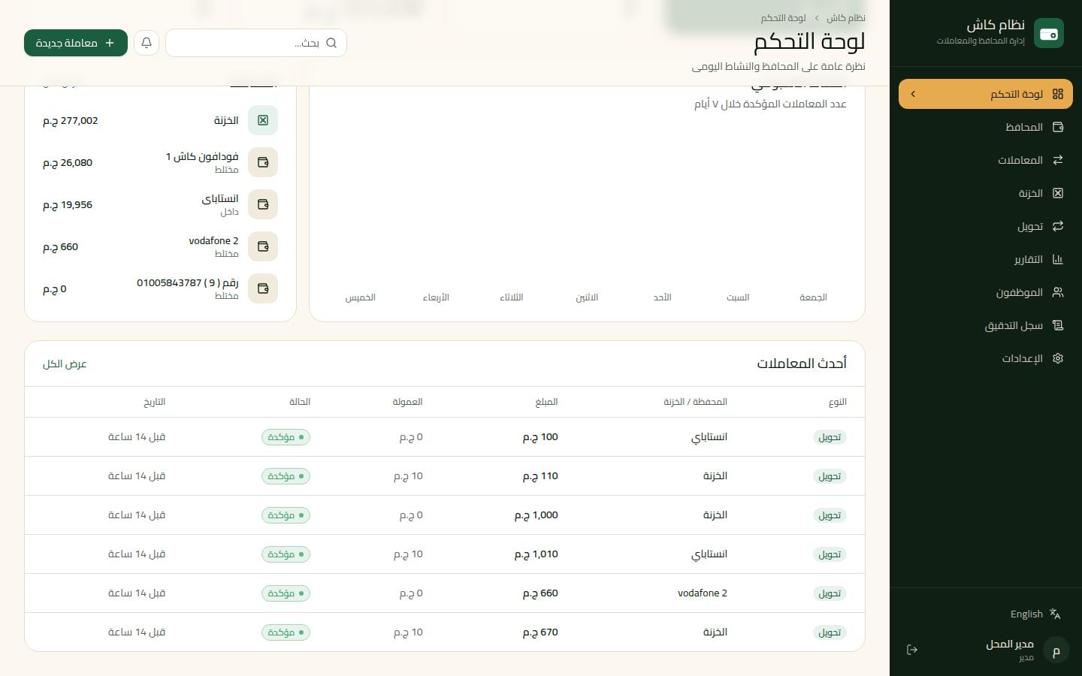Select the 1,010 ج.م amount cell
Image resolution: width=1082 pixels, height=676 pixels.
tap(536, 554)
